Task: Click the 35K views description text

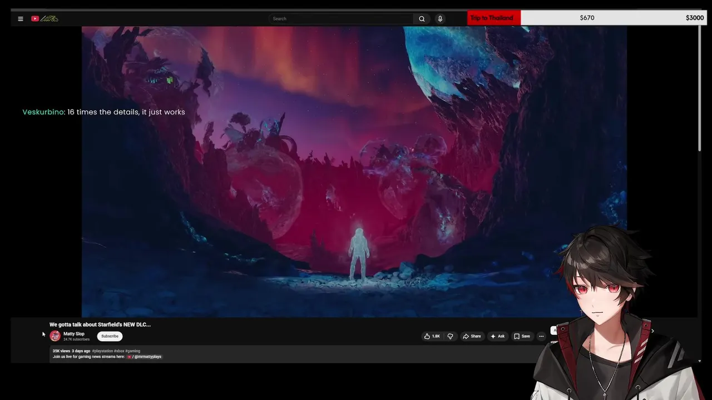Action: click(x=61, y=351)
